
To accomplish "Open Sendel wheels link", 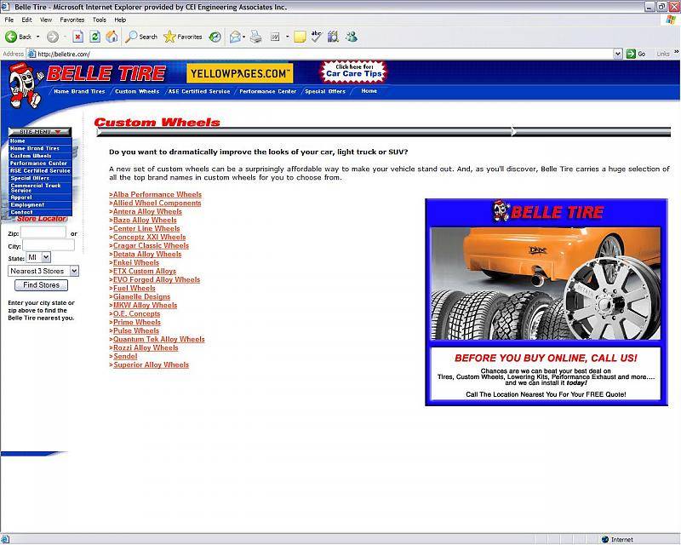I will [125, 356].
